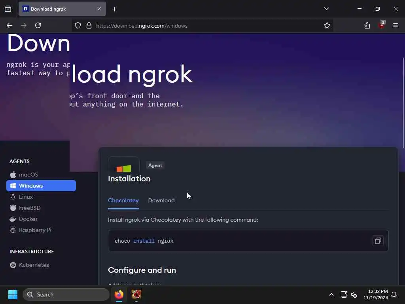
Task: Reload the current page
Action: tap(38, 26)
